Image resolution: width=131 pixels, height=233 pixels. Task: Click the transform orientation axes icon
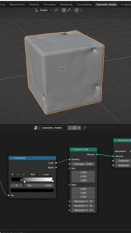point(36,10)
